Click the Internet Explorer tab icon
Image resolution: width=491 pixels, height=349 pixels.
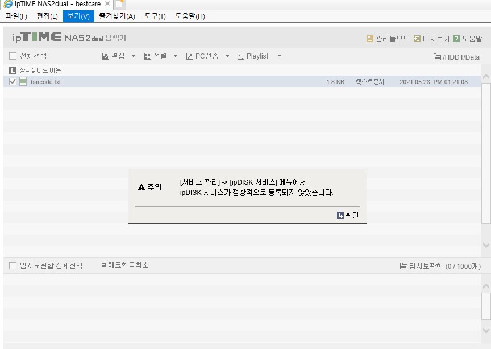8,4
